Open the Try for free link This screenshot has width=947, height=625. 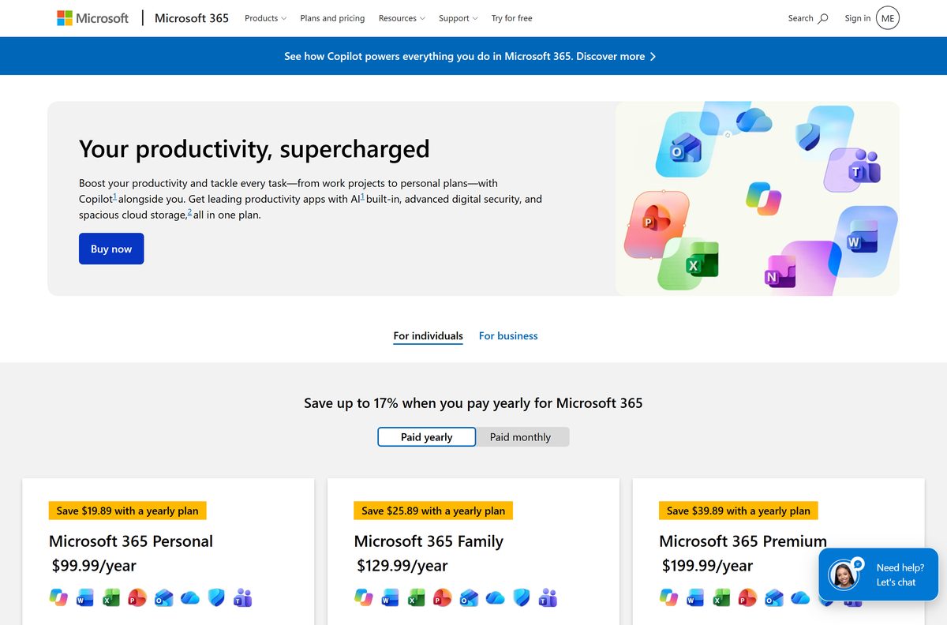[511, 18]
